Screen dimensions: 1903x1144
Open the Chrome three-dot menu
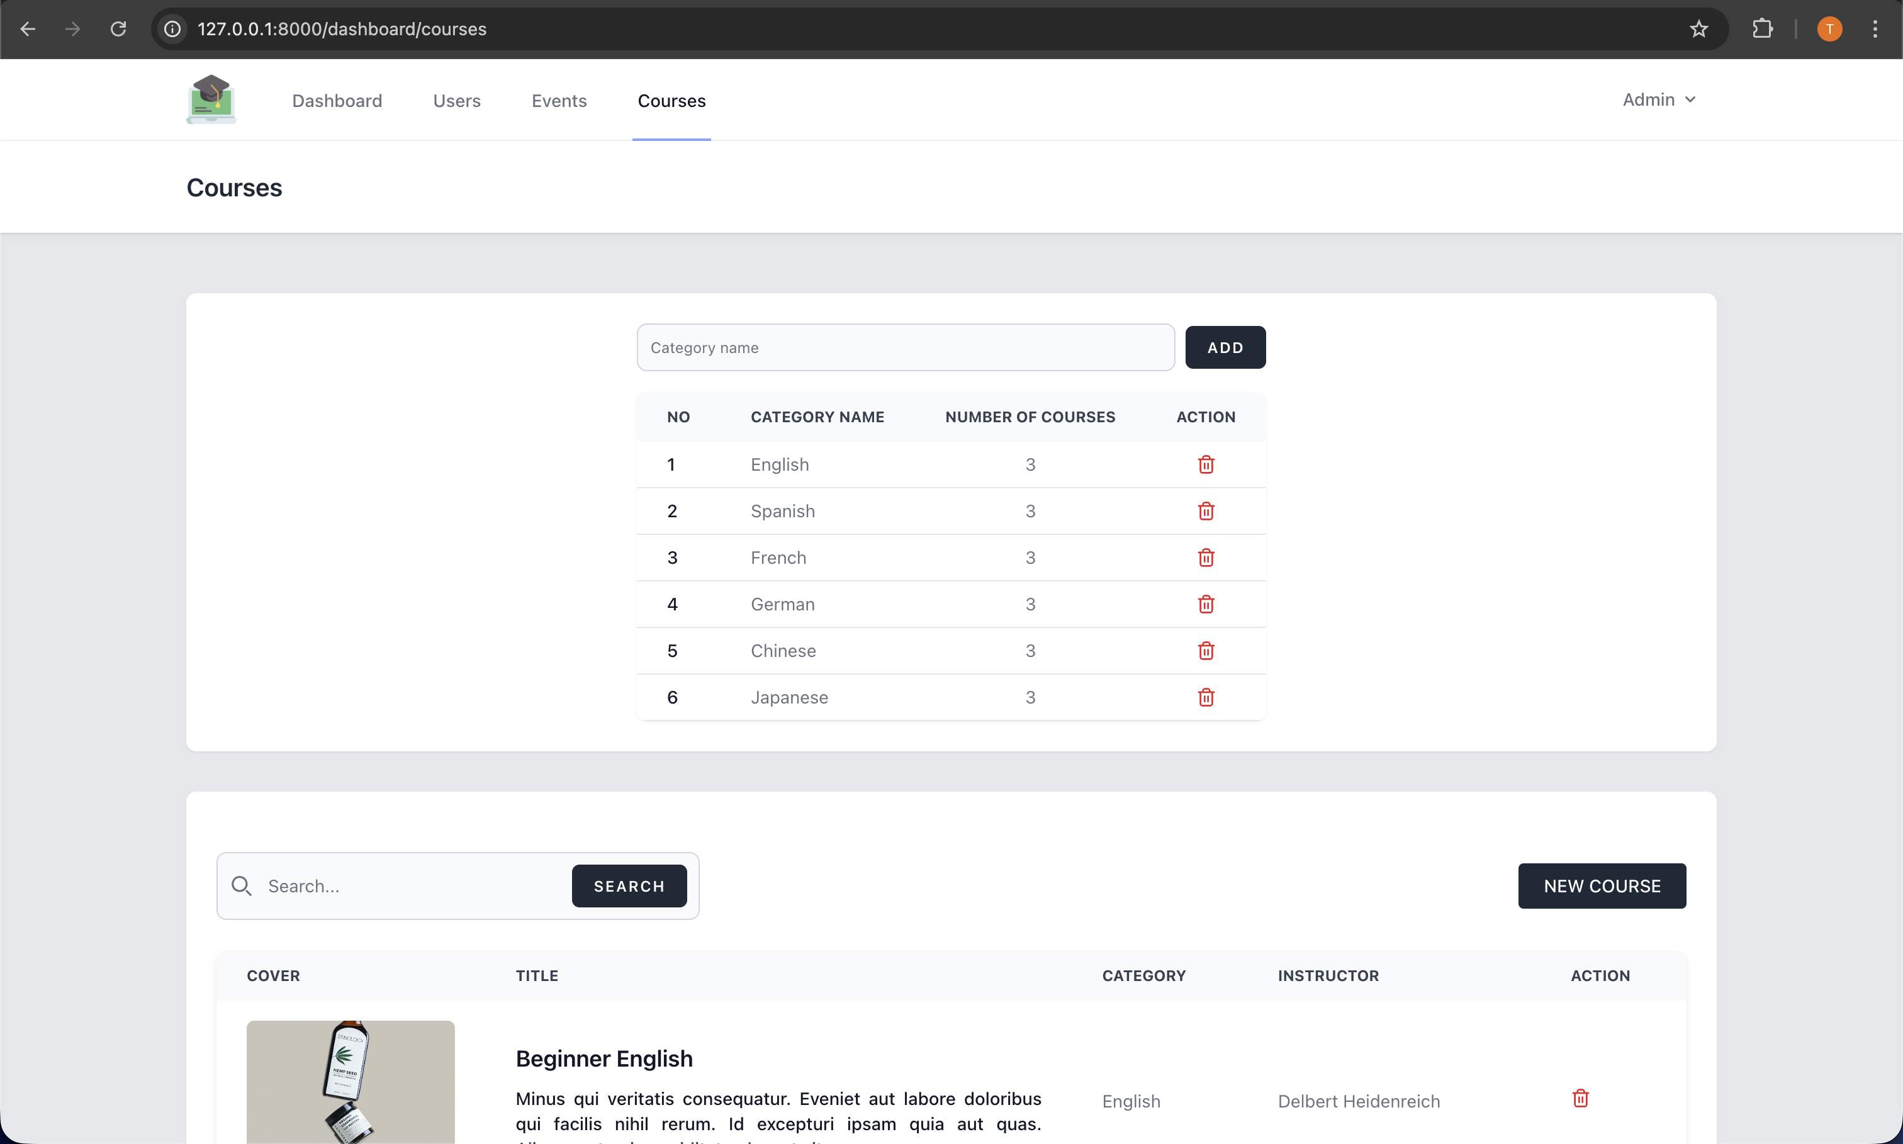[x=1875, y=30]
